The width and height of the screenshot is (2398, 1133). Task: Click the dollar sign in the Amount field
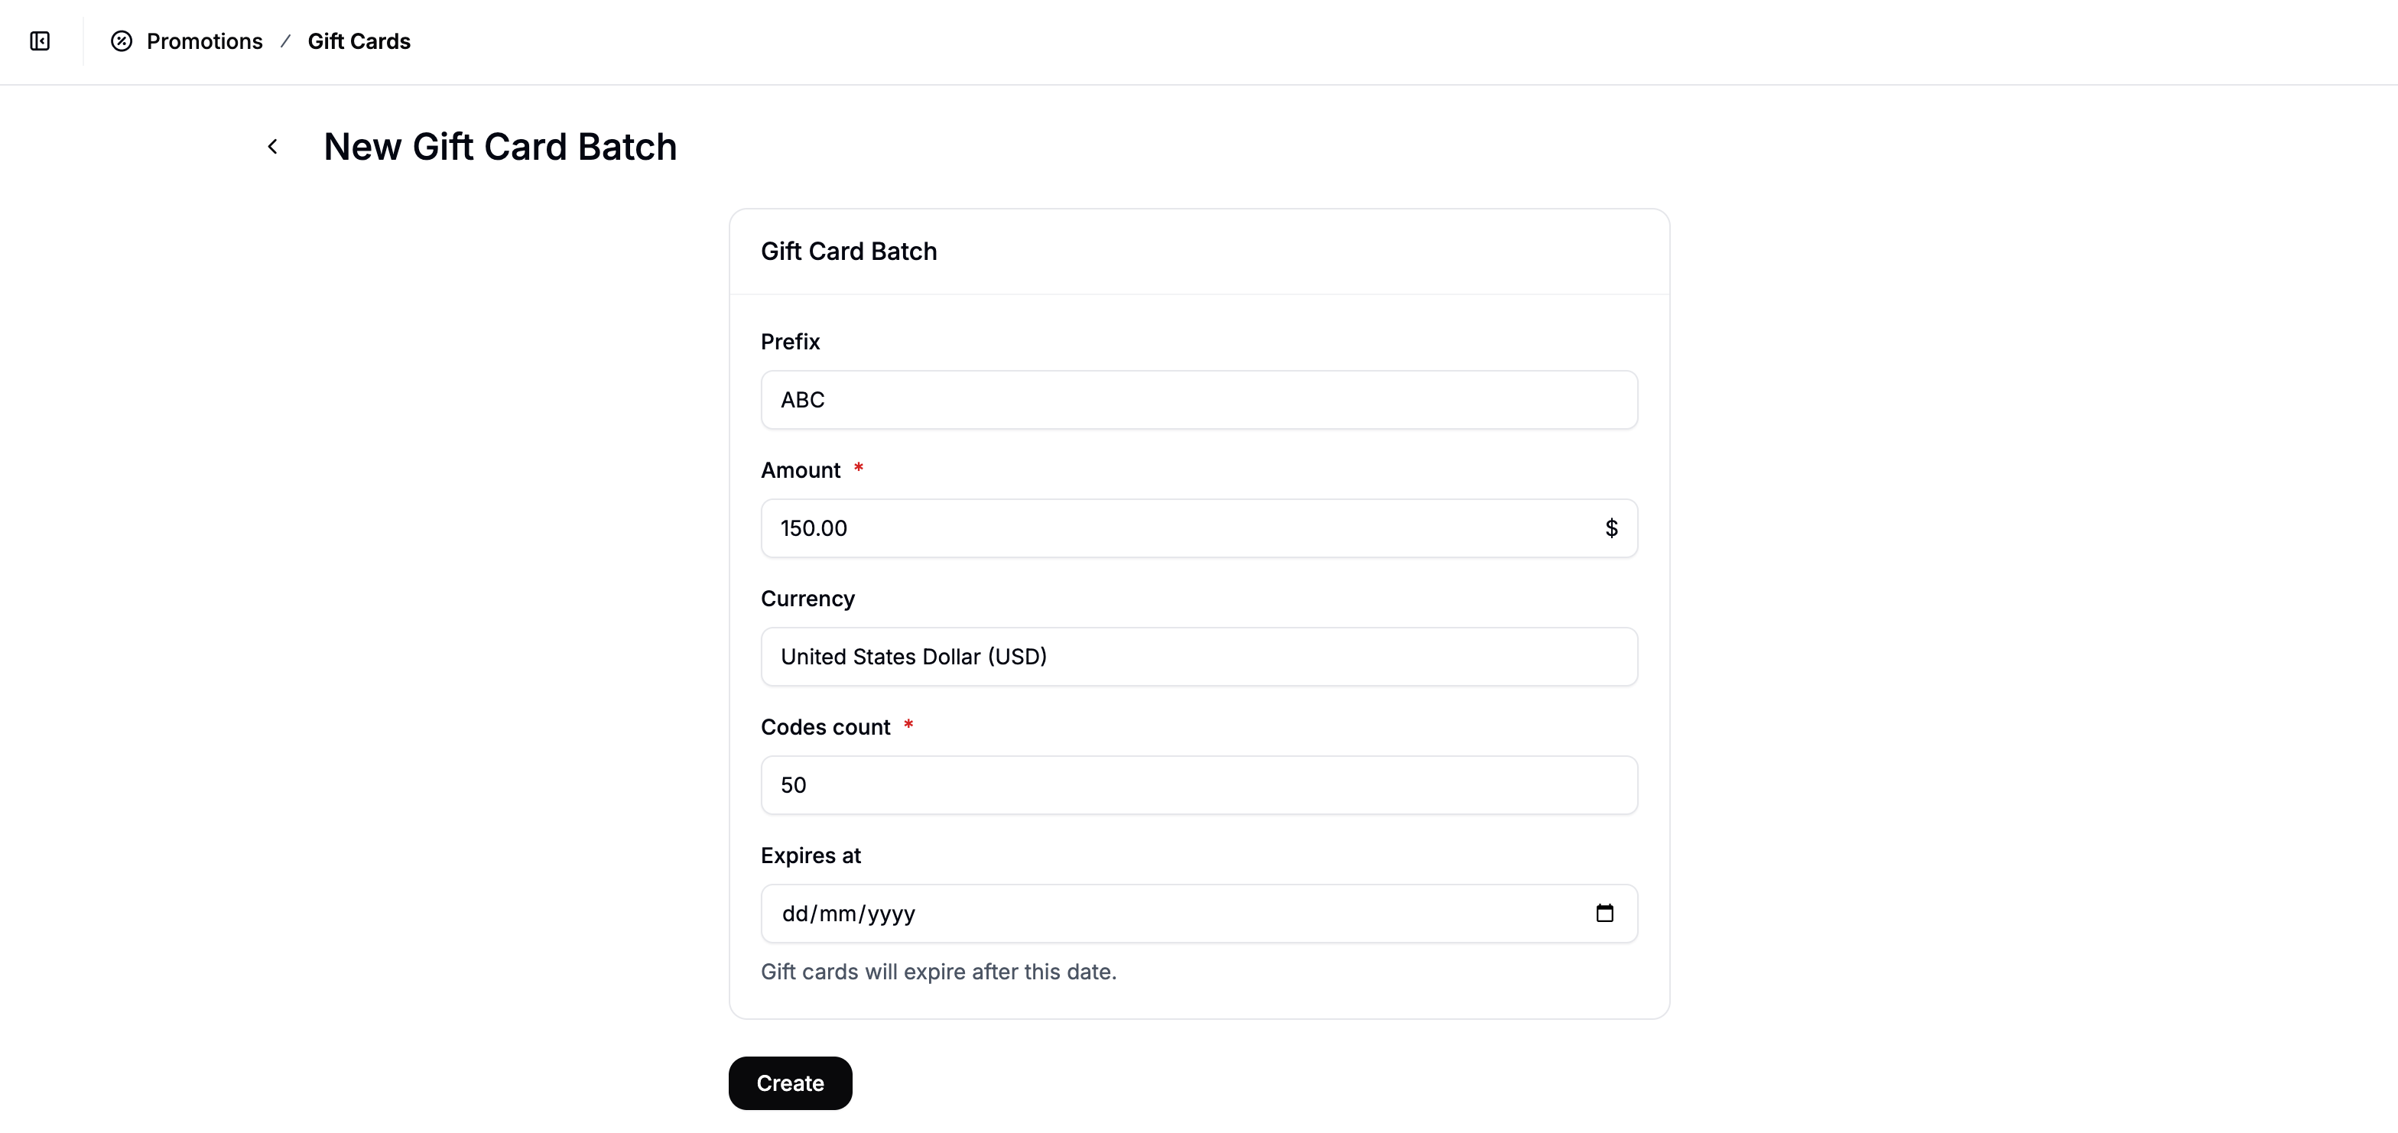(1611, 528)
